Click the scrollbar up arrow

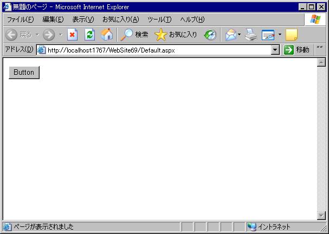point(321,62)
